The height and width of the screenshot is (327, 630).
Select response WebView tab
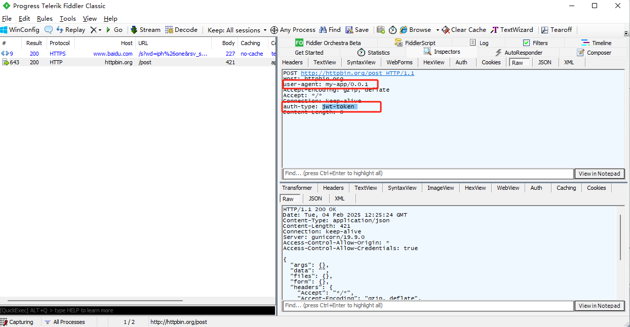(508, 188)
